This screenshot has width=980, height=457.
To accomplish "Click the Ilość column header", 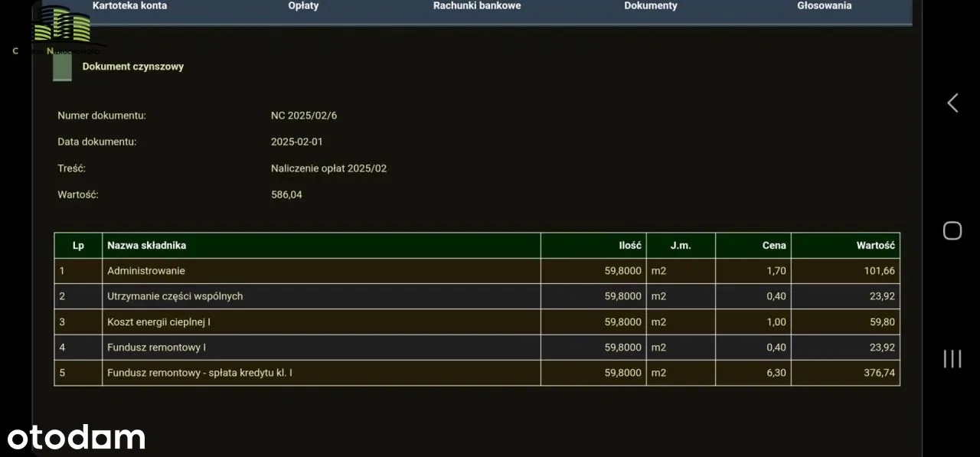I will [629, 246].
